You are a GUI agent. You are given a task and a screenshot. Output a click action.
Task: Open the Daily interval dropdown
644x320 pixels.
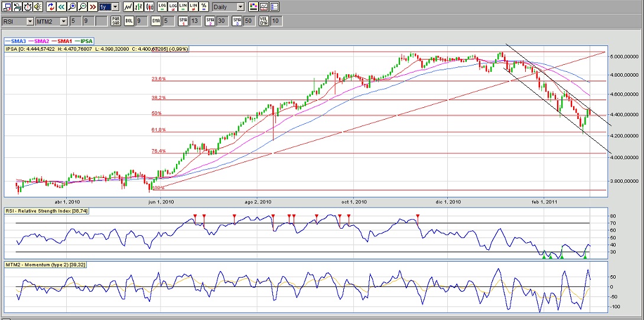240,7
